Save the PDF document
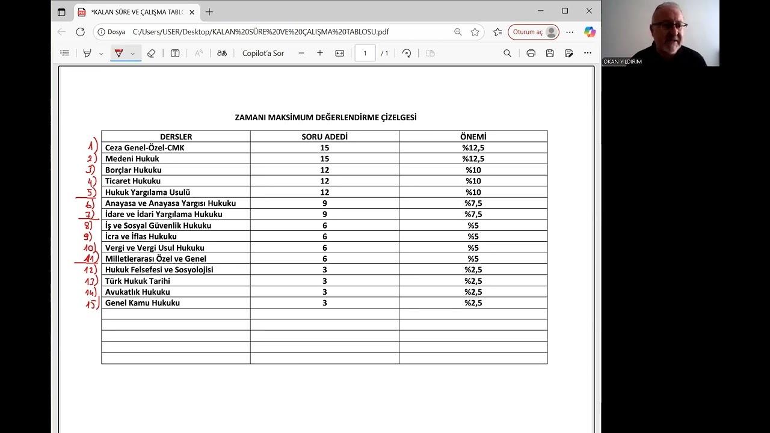 550,54
